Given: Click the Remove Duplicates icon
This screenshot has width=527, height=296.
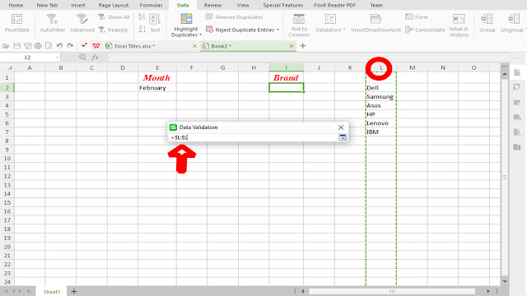Looking at the screenshot, I should [x=209, y=16].
